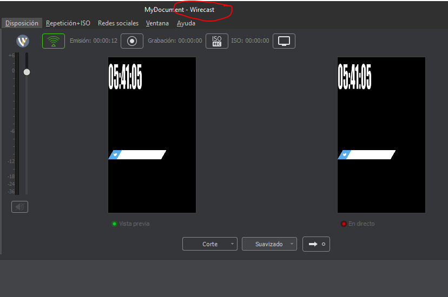Expand the Suavizado transition dropdown arrow
448x297 pixels.
[292, 244]
